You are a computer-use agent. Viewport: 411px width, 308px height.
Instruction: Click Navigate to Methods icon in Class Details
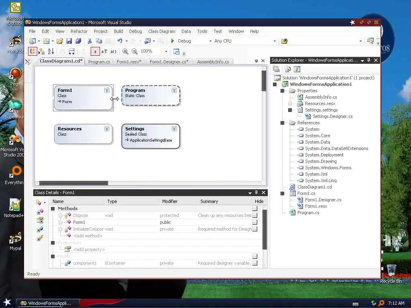tap(40, 212)
